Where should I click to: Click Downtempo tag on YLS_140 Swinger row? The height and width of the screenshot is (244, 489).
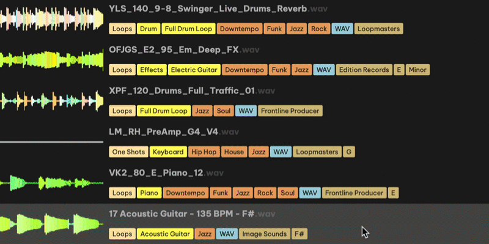click(240, 29)
